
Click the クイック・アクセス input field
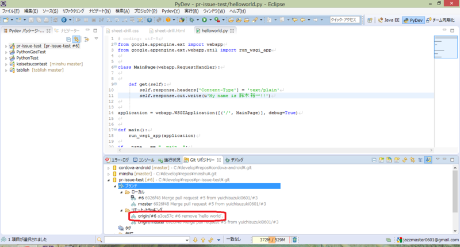[x=344, y=20]
